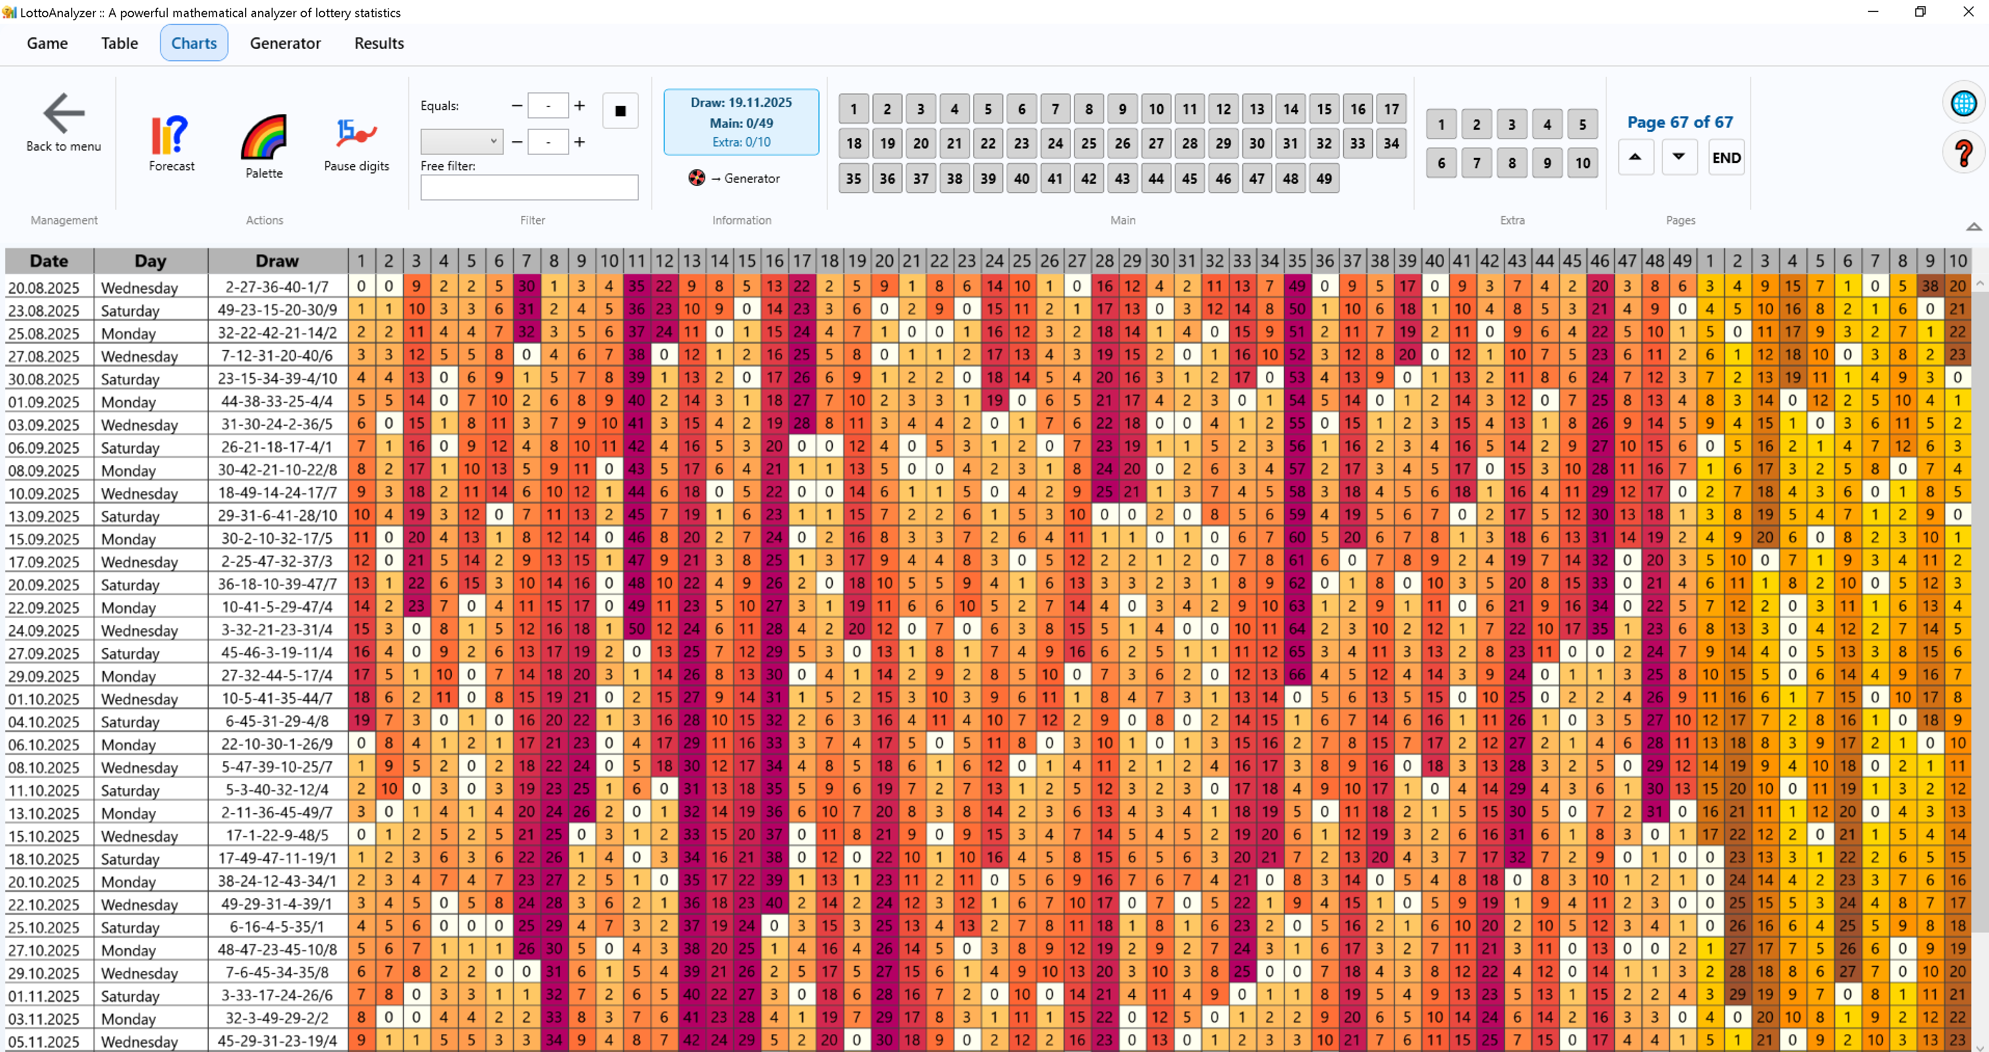Toggle main number 23 in the grid

(1021, 143)
